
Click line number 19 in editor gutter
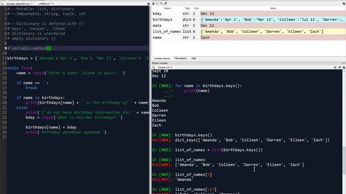[x=4, y=98]
